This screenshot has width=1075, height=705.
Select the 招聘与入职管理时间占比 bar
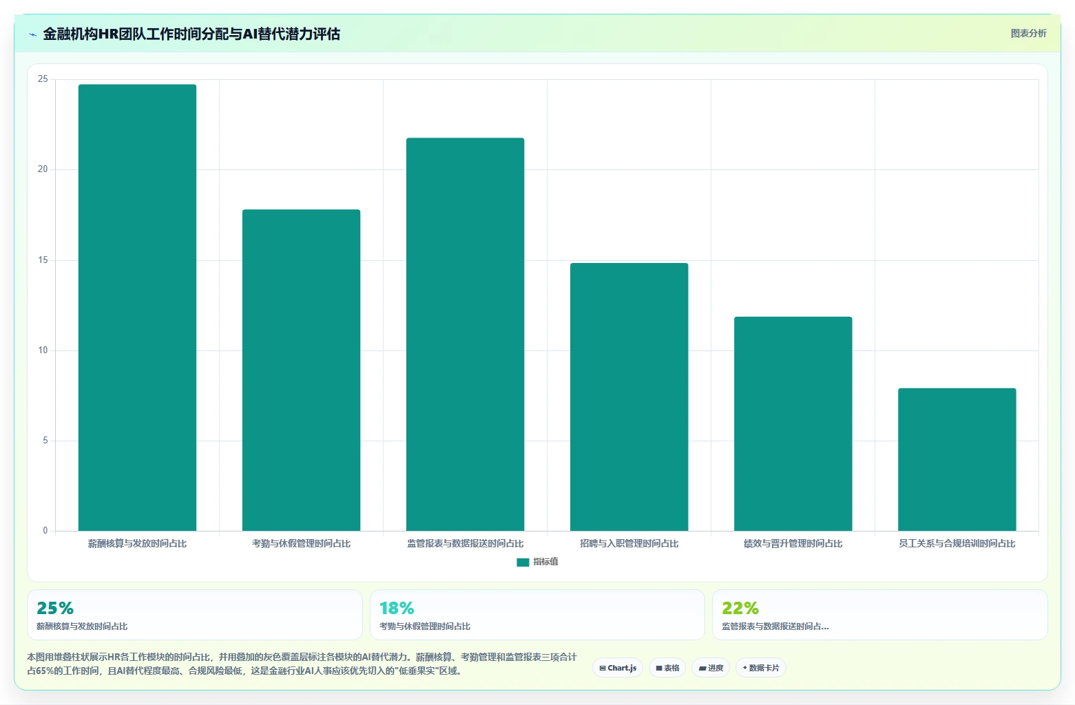[629, 397]
